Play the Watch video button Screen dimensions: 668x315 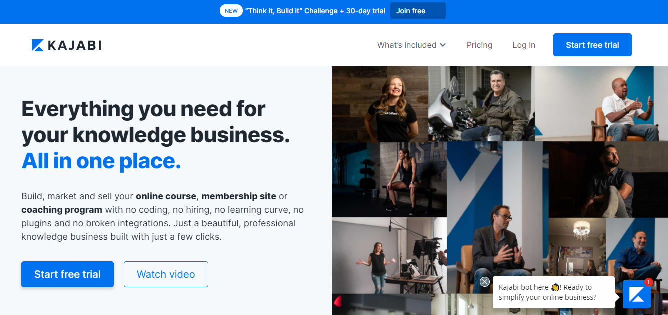166,274
